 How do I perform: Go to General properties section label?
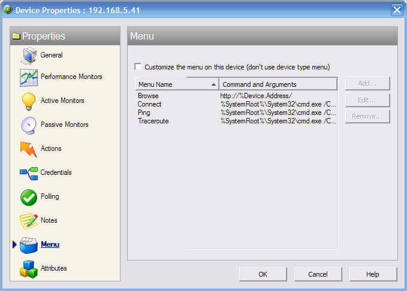[x=52, y=55]
